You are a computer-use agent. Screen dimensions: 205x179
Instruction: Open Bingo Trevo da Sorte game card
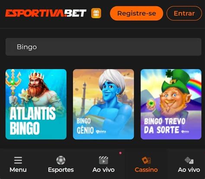(171, 104)
